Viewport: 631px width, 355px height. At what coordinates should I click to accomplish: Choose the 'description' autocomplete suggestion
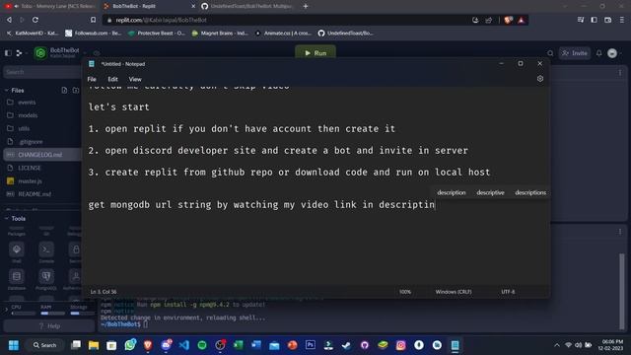click(452, 192)
